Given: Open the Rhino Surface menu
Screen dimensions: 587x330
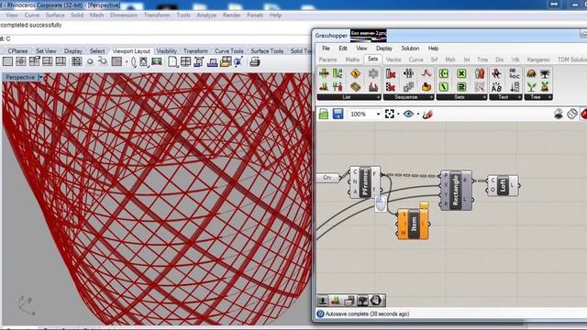Looking at the screenshot, I should point(55,16).
